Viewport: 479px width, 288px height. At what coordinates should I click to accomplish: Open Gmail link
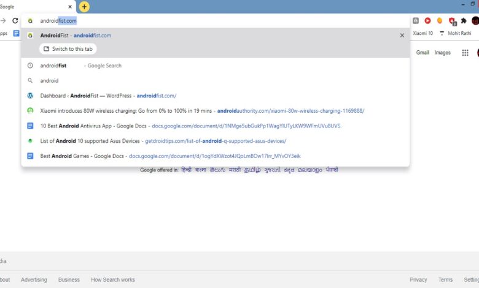(423, 53)
